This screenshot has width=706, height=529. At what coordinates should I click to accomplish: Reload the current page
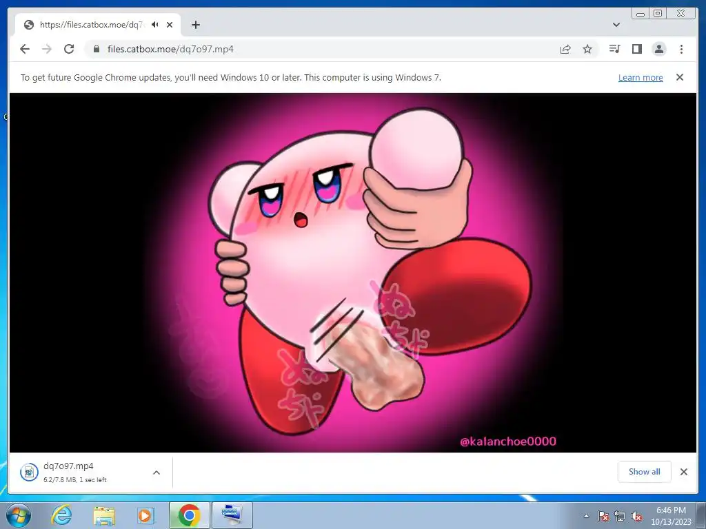(x=69, y=49)
